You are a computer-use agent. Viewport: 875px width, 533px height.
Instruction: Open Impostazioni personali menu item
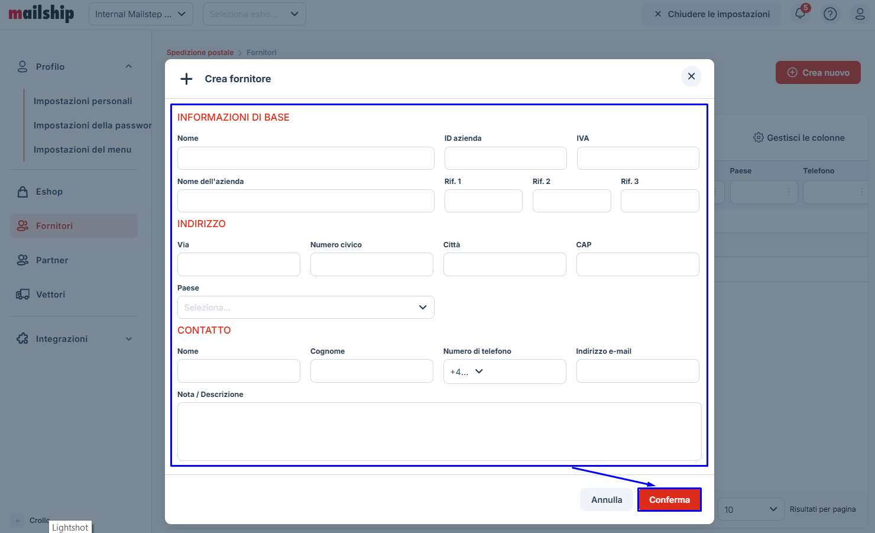point(83,101)
